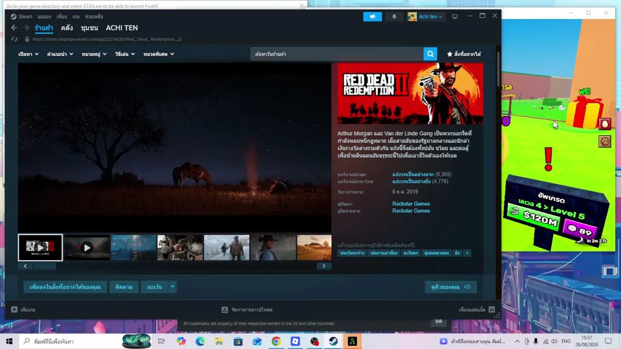
Task: Open the มุมมอง menu
Action: [x=44, y=16]
